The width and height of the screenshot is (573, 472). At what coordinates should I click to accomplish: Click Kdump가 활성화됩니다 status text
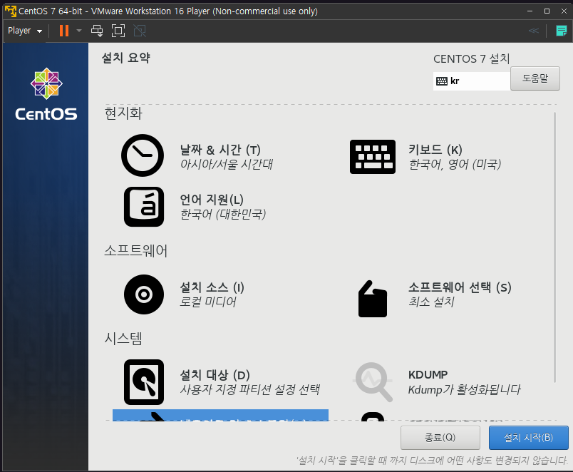click(464, 390)
